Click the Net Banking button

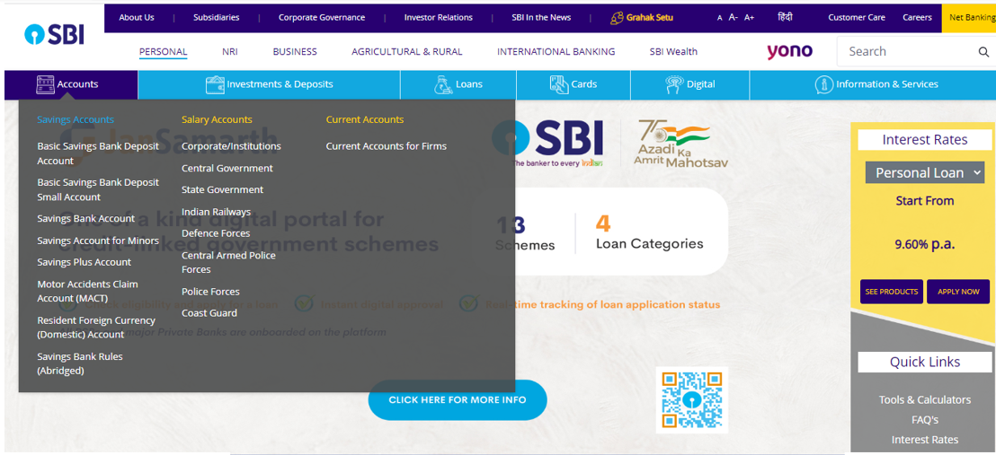click(x=969, y=18)
